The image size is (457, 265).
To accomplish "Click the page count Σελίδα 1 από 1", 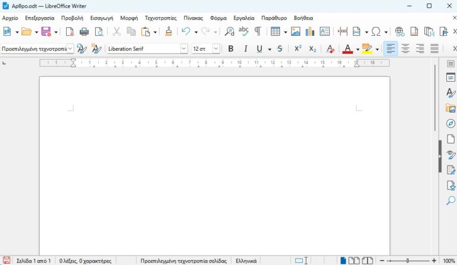I will coord(33,261).
